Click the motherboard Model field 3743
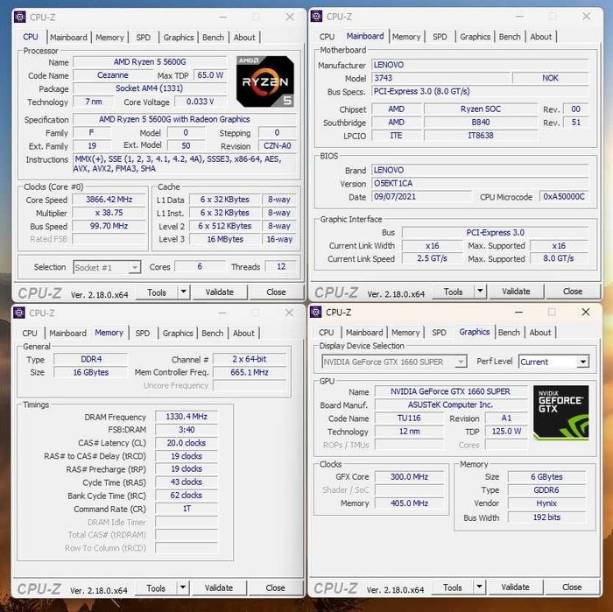The image size is (613, 612). click(x=441, y=78)
